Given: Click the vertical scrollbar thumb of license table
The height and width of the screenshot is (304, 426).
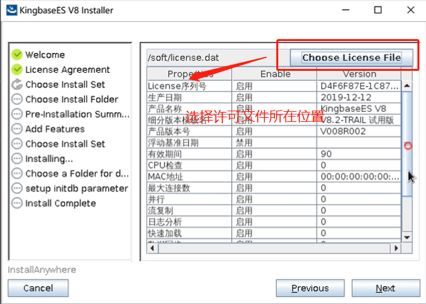Looking at the screenshot, I should 407,144.
